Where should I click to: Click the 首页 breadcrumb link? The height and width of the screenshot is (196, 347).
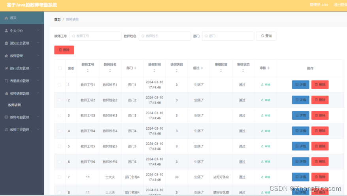point(57,19)
